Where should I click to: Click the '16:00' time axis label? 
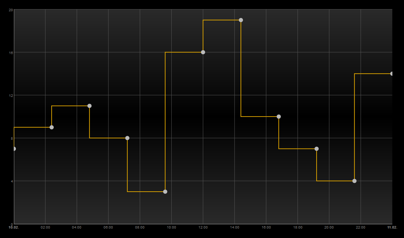click(266, 227)
